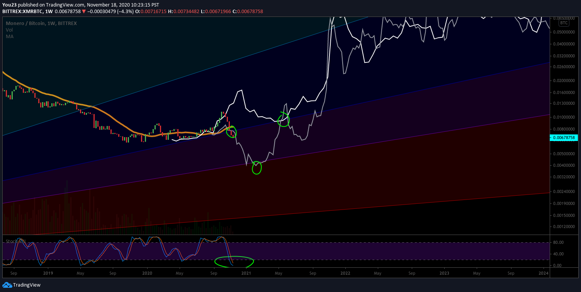Click the 2022 label on time axis
Image resolution: width=581 pixels, height=292 pixels.
pyautogui.click(x=345, y=273)
